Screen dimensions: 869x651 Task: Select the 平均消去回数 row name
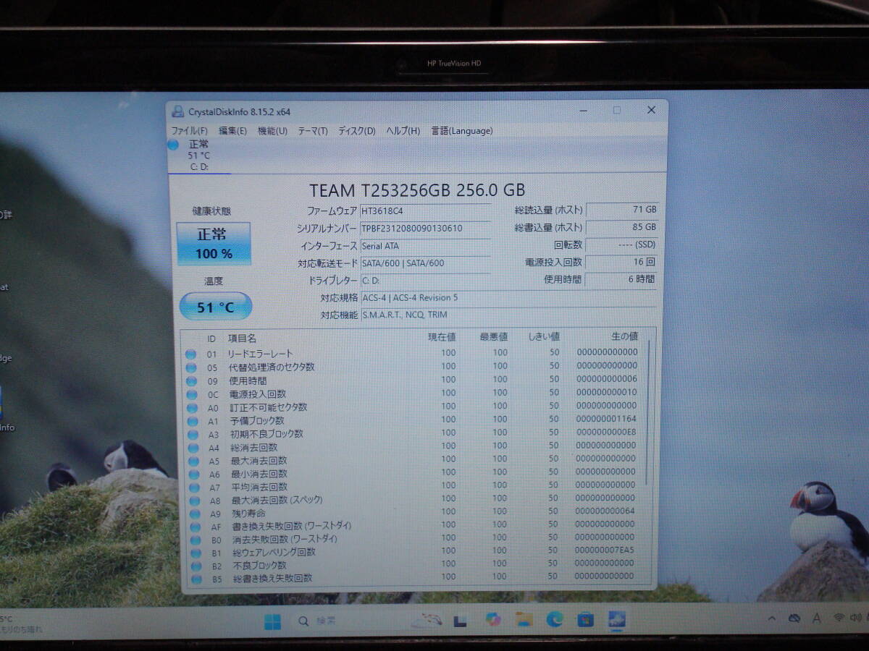259,488
